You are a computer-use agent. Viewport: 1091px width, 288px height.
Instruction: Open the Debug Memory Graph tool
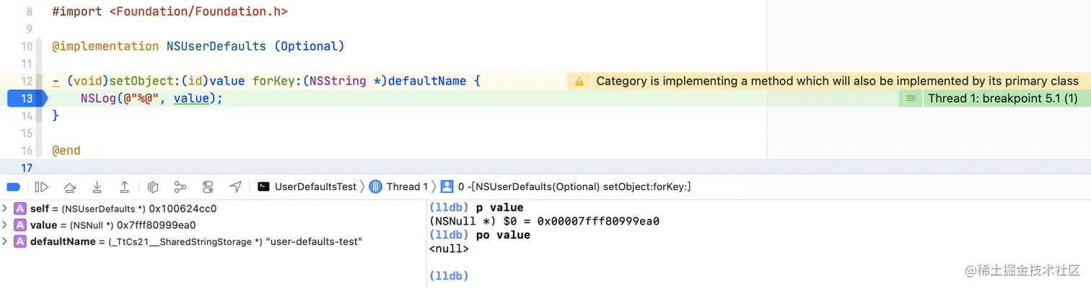tap(180, 187)
